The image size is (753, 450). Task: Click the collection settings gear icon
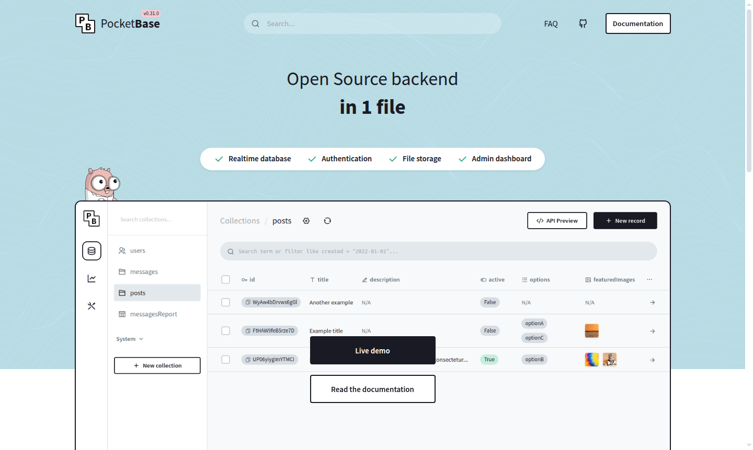click(x=306, y=221)
